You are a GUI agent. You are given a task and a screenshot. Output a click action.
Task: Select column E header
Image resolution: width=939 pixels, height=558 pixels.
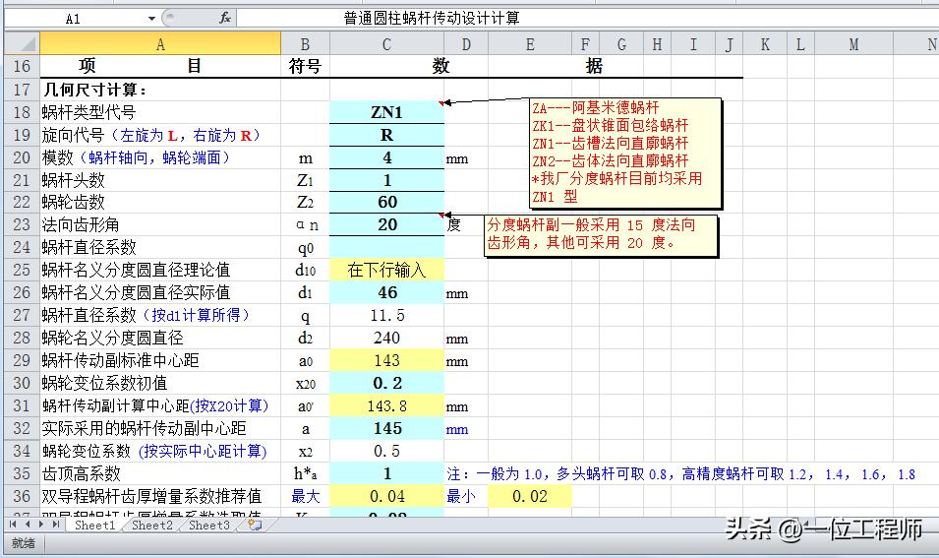click(x=530, y=44)
